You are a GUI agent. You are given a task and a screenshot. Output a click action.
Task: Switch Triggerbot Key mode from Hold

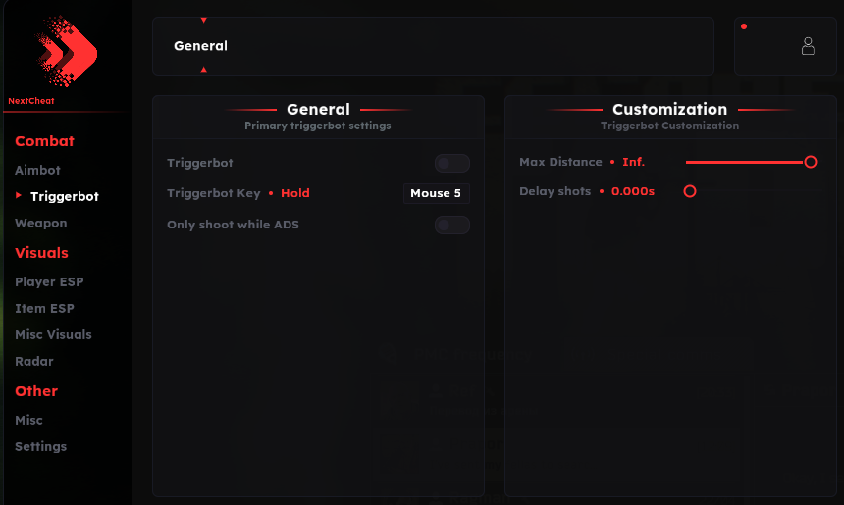tap(294, 193)
